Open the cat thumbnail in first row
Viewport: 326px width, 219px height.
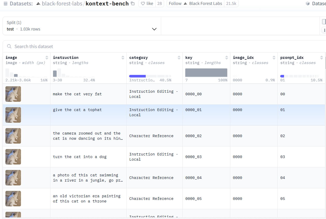click(x=13, y=94)
